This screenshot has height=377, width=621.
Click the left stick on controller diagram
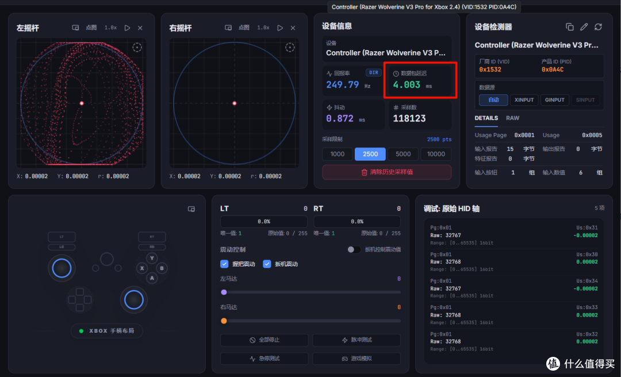(x=62, y=268)
